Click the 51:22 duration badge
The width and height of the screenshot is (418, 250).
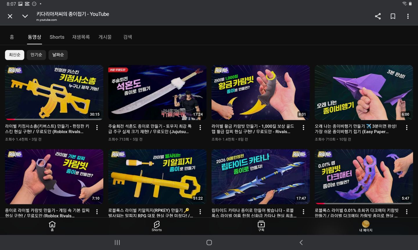198,198
